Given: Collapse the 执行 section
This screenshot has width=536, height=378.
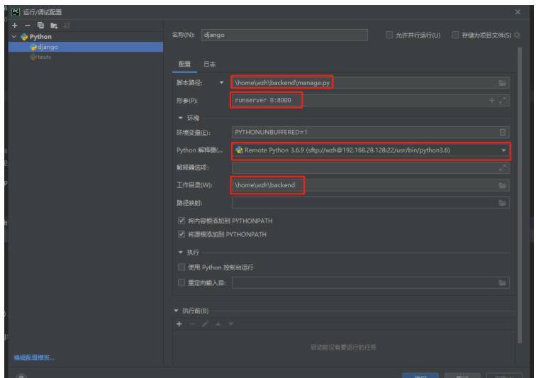Looking at the screenshot, I should point(181,252).
